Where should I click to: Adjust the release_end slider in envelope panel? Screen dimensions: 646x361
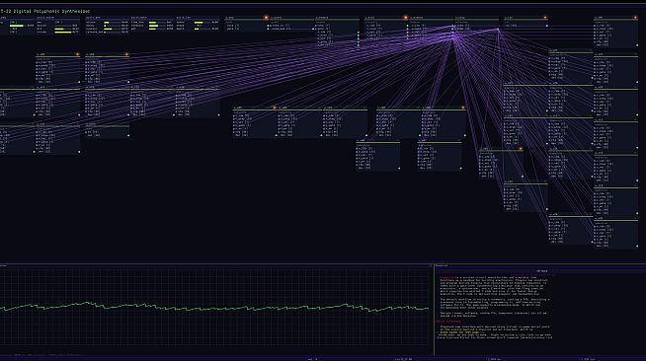[x=112, y=32]
